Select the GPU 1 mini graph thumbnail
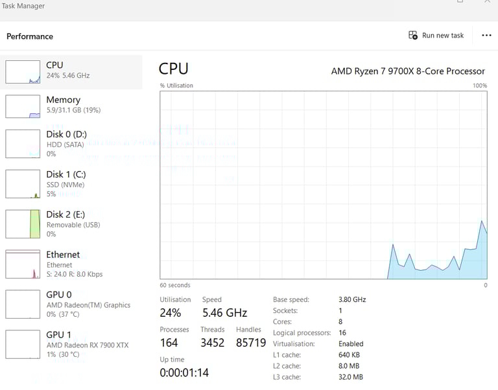 point(23,344)
